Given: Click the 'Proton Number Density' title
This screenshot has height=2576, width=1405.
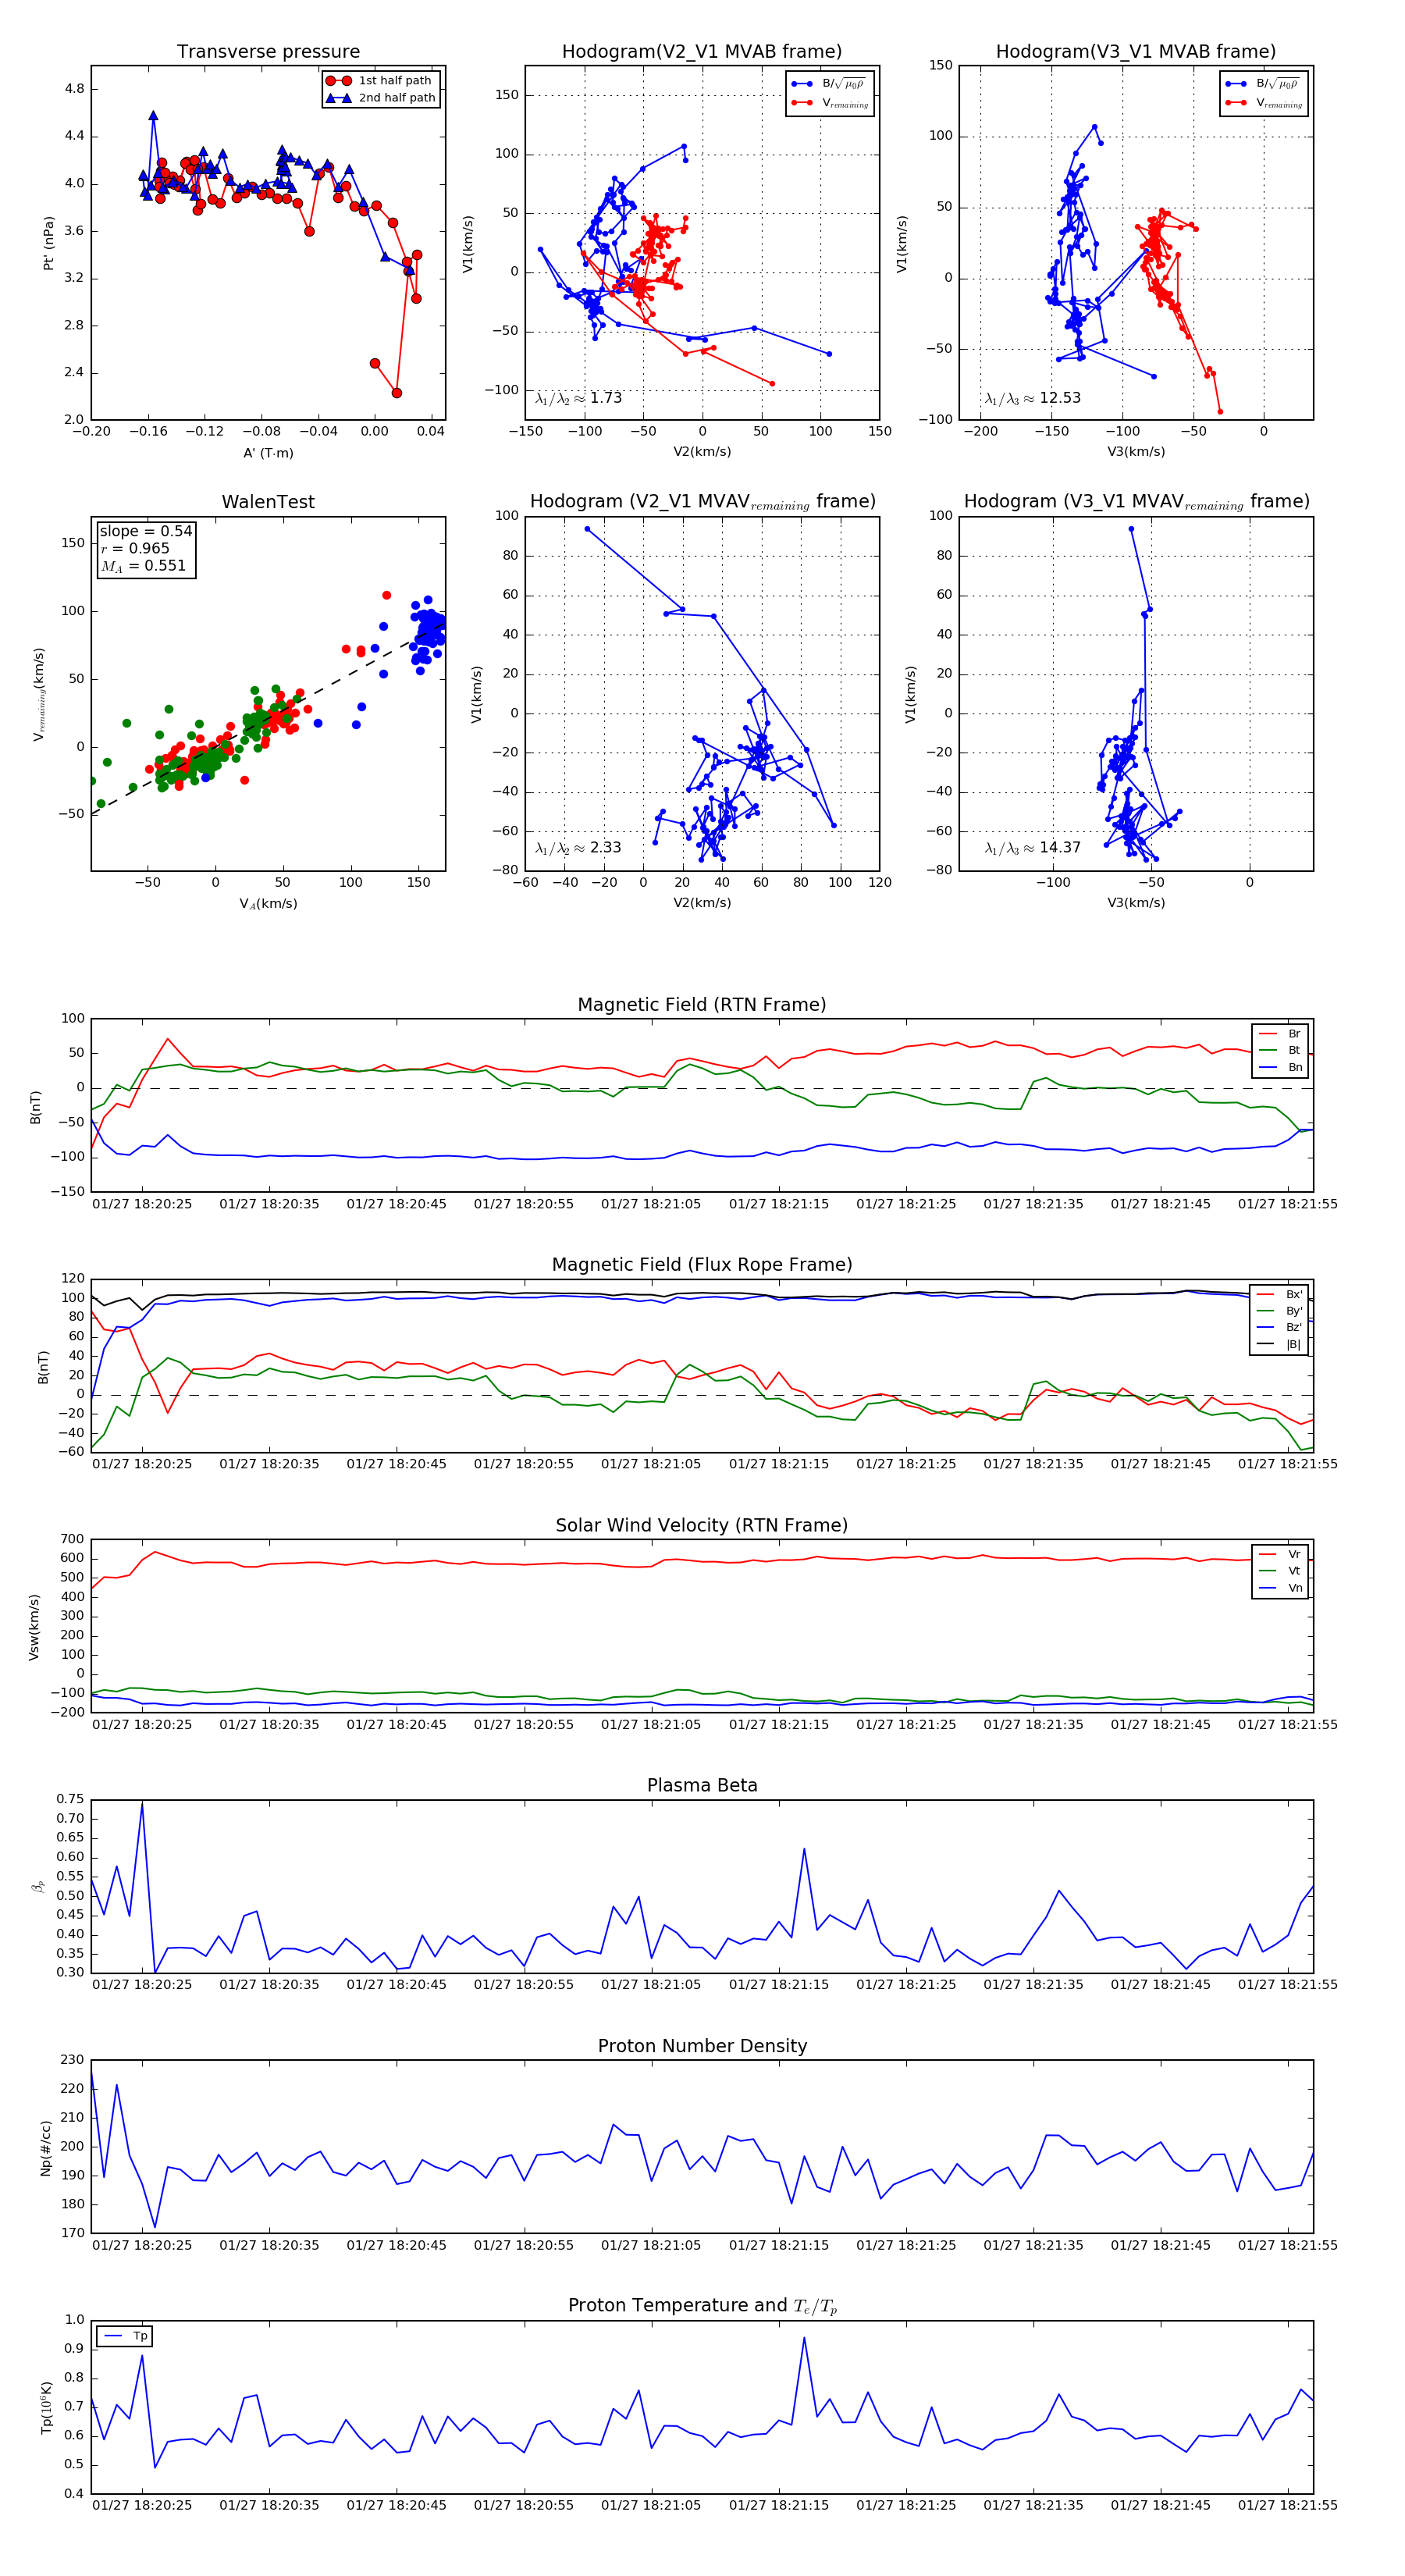Looking at the screenshot, I should point(702,2045).
